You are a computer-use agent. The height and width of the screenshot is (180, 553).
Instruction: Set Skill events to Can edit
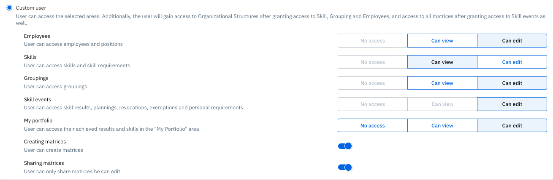point(512,104)
